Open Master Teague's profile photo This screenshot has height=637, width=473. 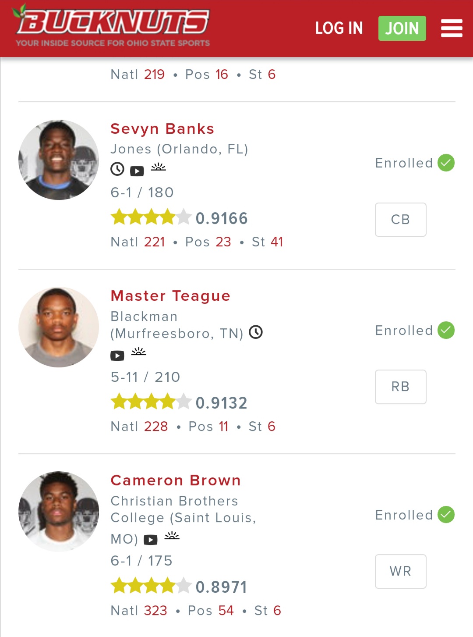click(x=59, y=327)
